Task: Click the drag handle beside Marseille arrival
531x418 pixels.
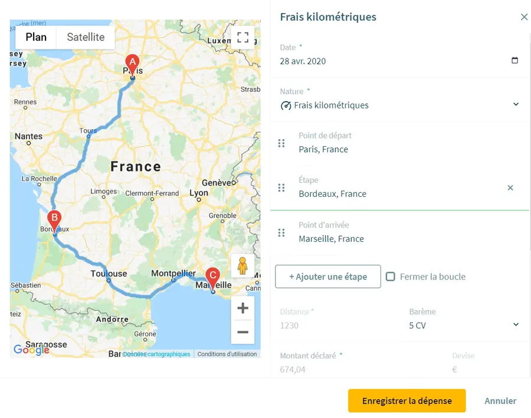Action: tap(281, 233)
